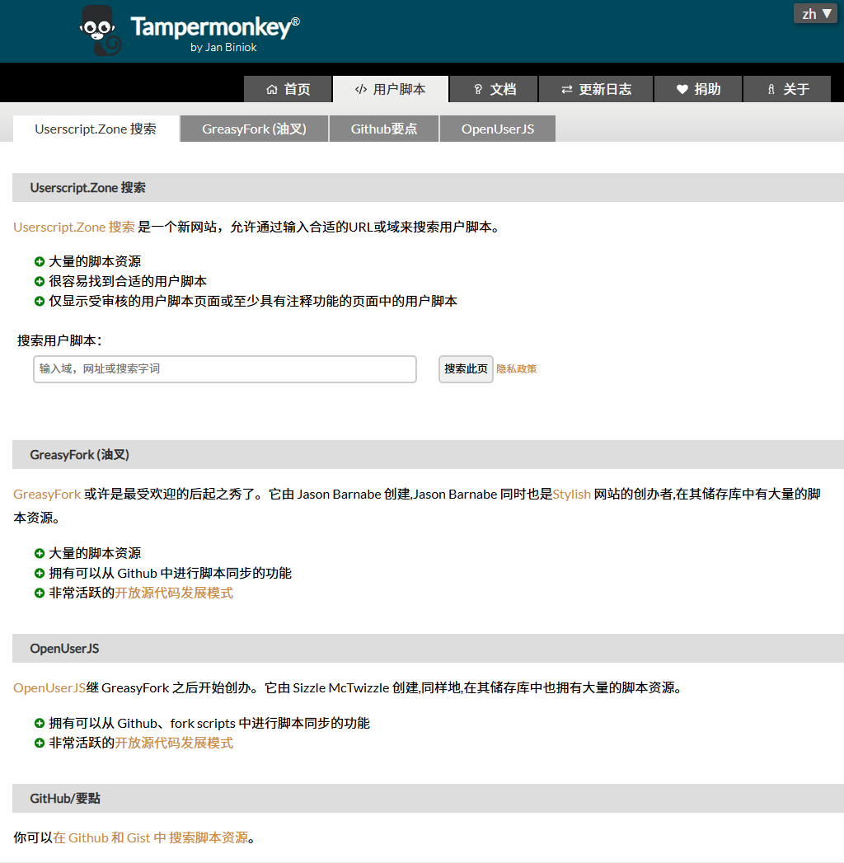Viewport: 844px width, 863px height.
Task: Click the 搜索此页 button
Action: pos(466,369)
